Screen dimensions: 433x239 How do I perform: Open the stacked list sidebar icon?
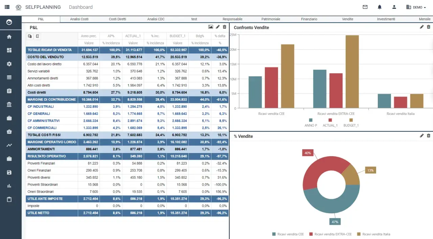pos(9,77)
